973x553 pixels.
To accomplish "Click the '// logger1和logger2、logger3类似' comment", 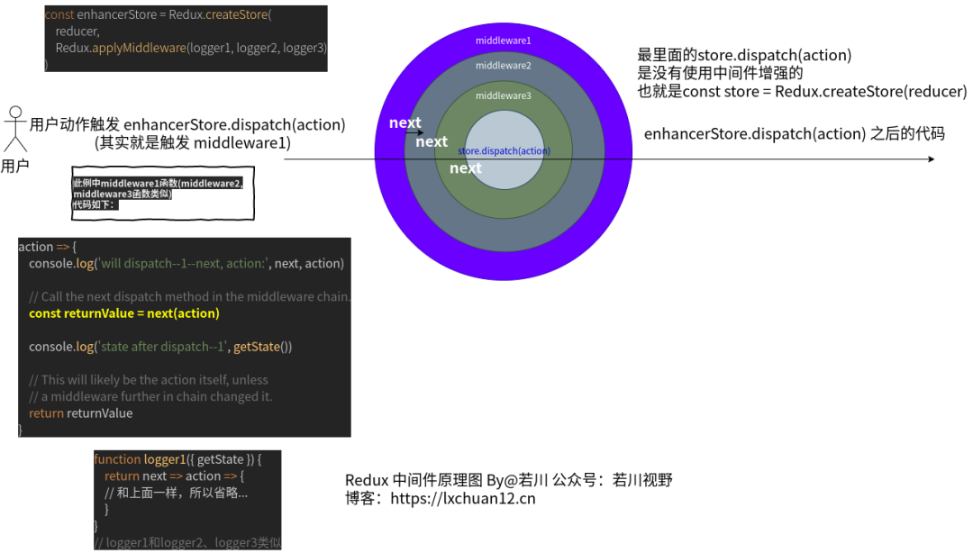I will point(188,542).
